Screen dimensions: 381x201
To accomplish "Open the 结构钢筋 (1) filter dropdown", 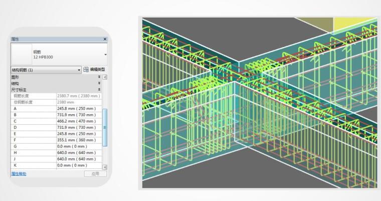I will 79,70.
